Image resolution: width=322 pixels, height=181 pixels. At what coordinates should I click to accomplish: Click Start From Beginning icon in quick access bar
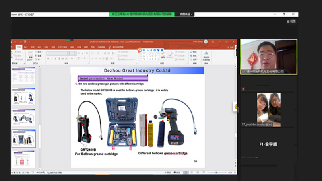(x=25, y=42)
